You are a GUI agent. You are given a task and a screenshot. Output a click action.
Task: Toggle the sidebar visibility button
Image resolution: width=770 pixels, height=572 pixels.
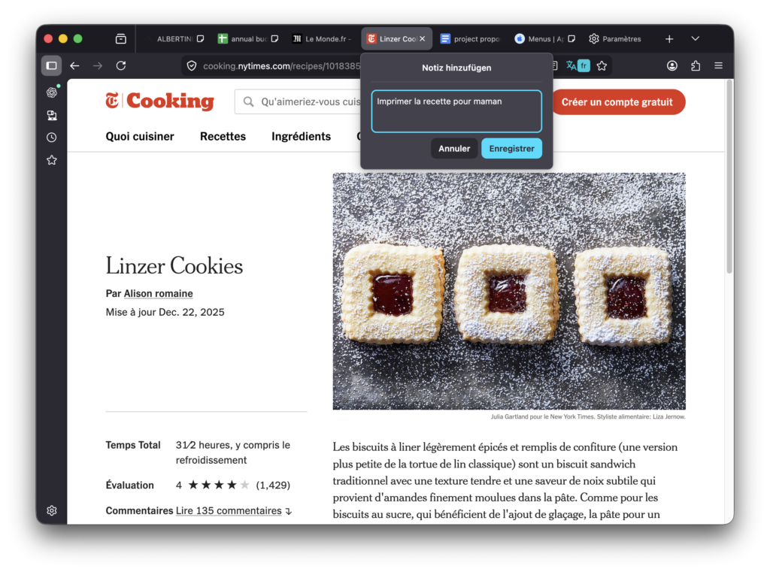pyautogui.click(x=52, y=66)
